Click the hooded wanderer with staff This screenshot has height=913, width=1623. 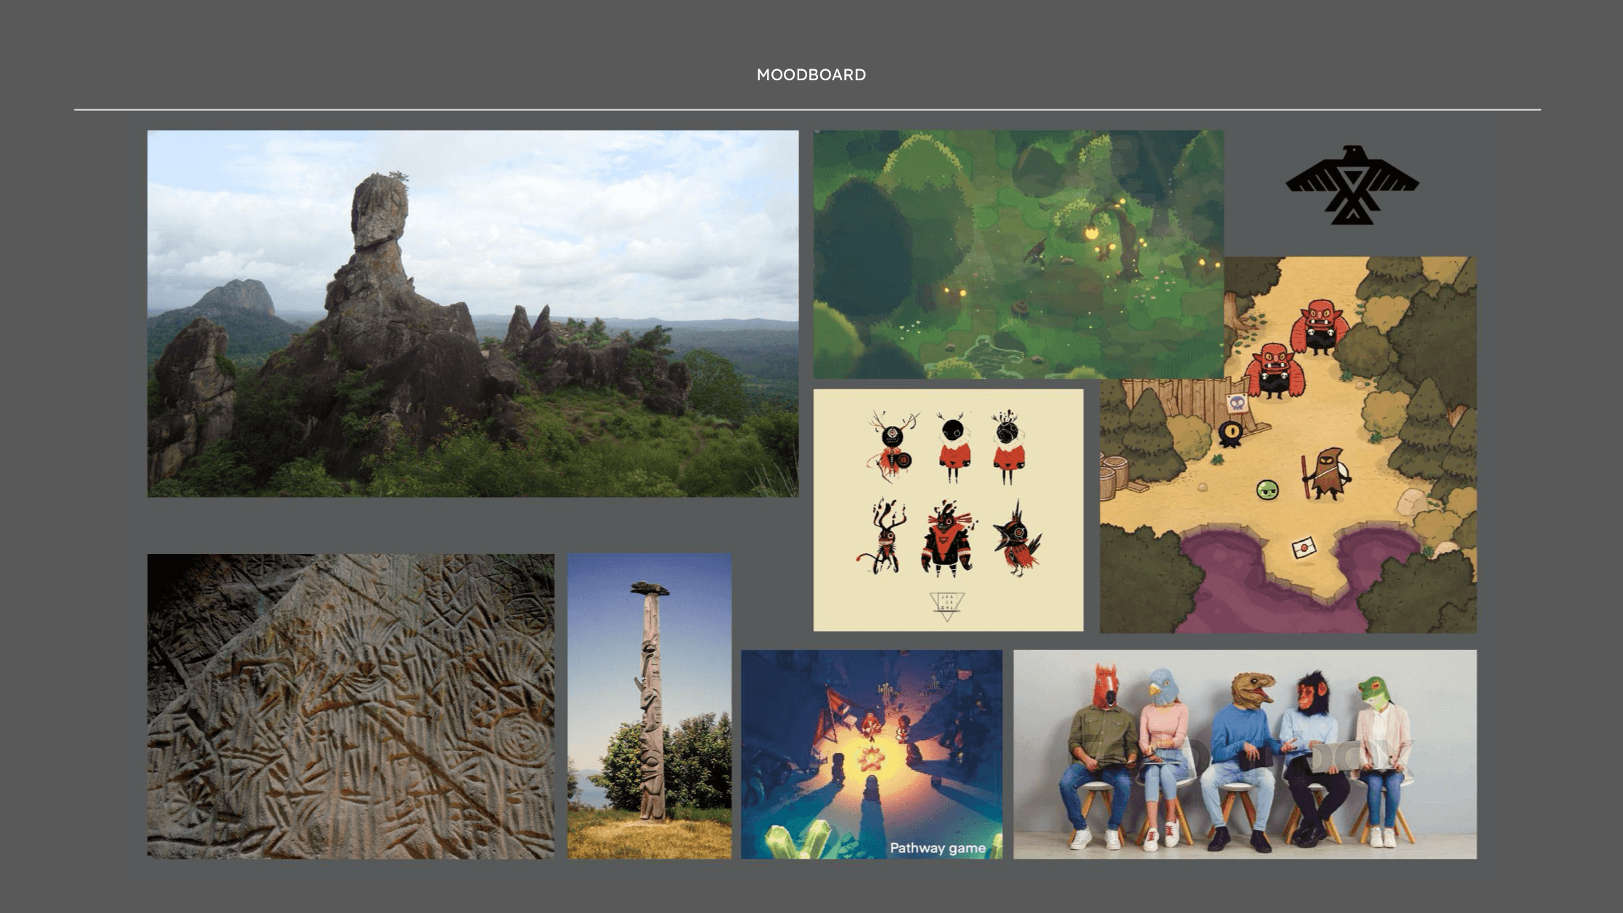1328,474
